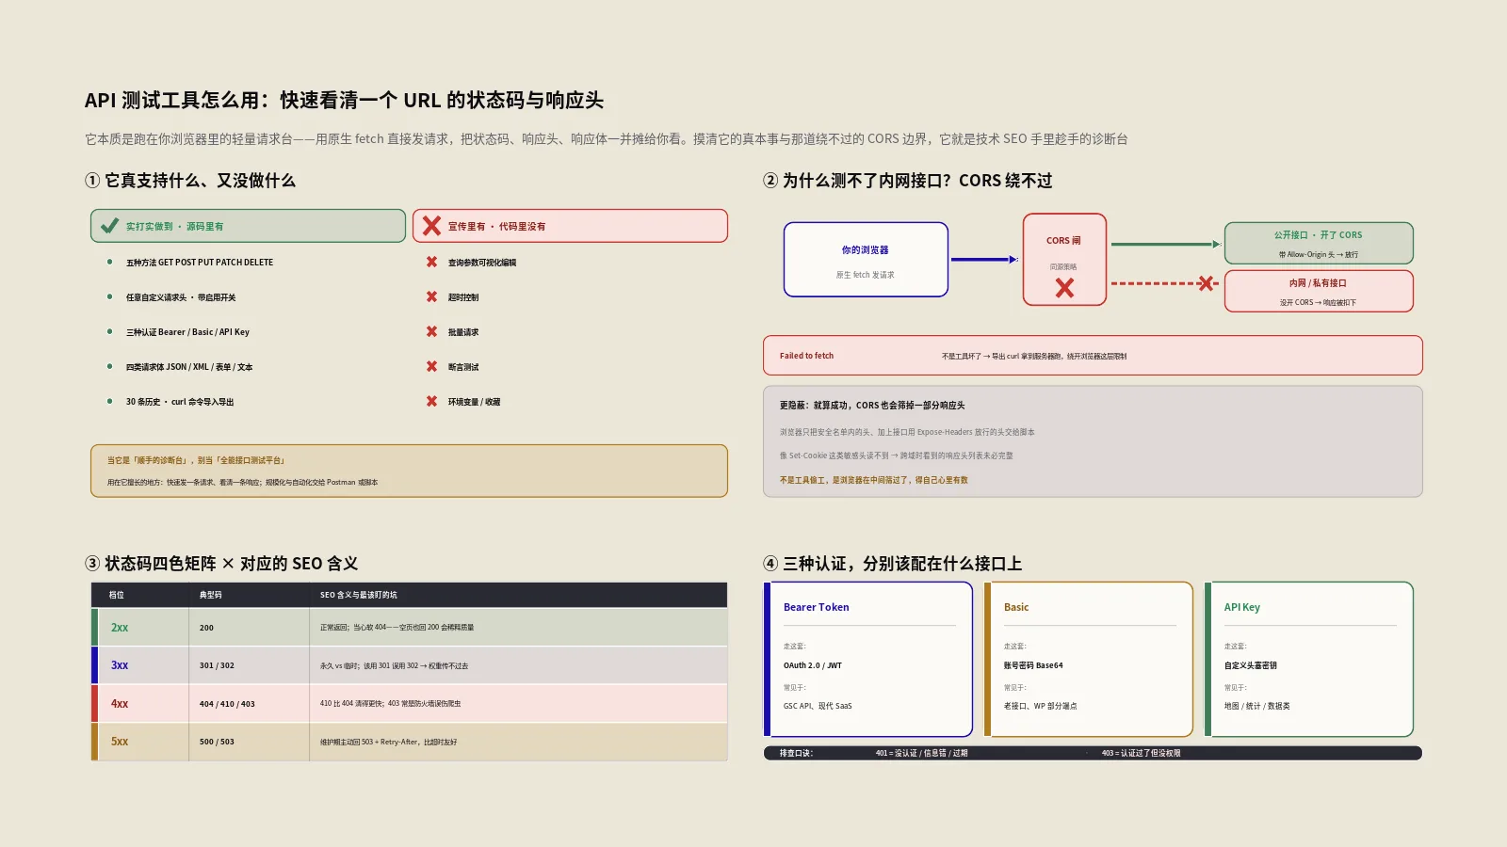Click heading ① 它真支持什么、又没做什么
The width and height of the screenshot is (1507, 847).
pyautogui.click(x=190, y=181)
